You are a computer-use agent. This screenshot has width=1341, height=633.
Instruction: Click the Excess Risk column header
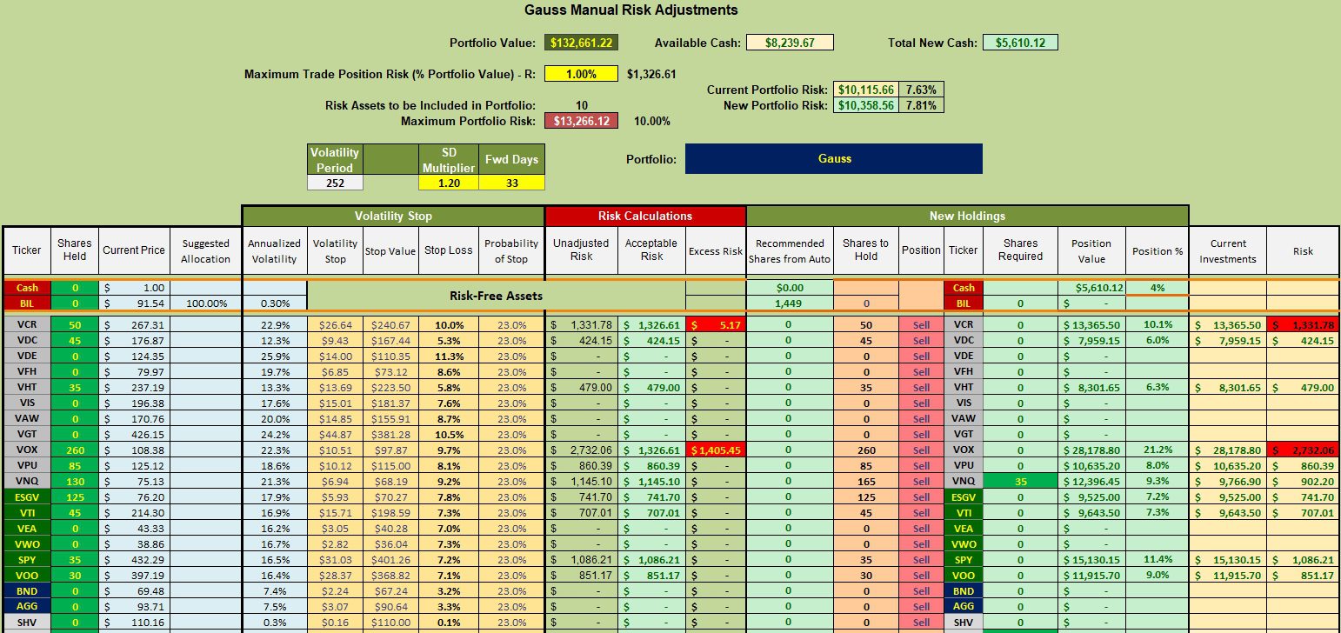pos(716,250)
